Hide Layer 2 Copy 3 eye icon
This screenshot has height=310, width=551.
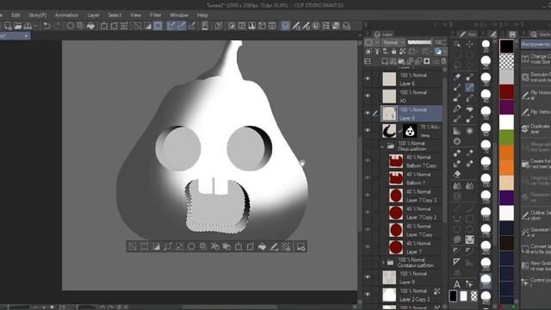(x=368, y=294)
